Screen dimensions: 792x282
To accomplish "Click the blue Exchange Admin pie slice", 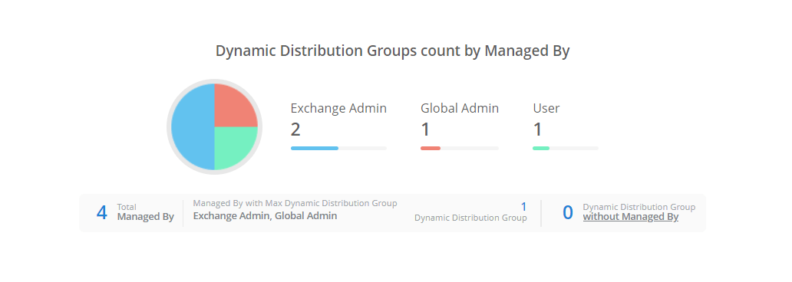I will click(193, 126).
